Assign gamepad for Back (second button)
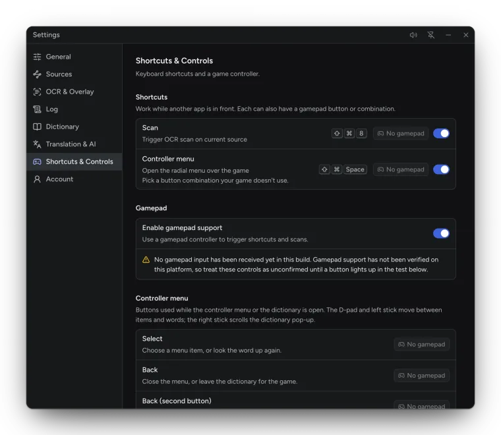 [x=421, y=405]
